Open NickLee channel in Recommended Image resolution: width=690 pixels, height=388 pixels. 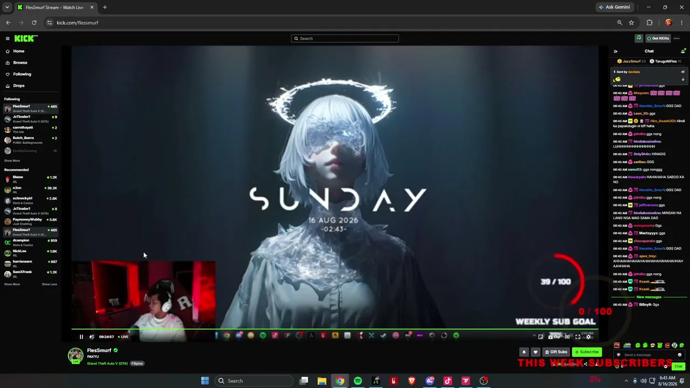coord(31,253)
